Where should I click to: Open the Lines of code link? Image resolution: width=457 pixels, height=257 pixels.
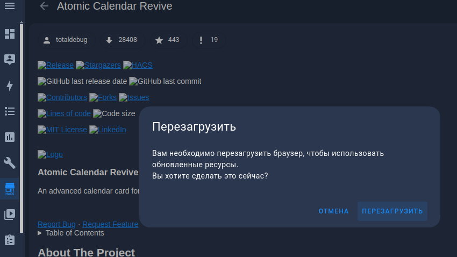pyautogui.click(x=64, y=113)
